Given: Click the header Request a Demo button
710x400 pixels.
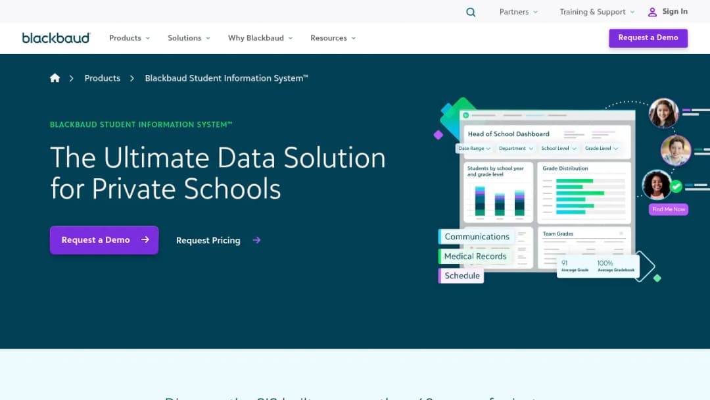Looking at the screenshot, I should pos(648,38).
